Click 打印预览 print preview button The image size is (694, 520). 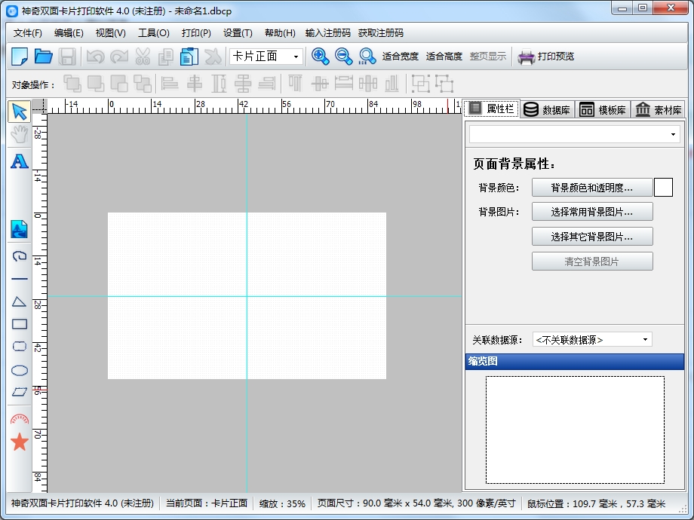[546, 57]
